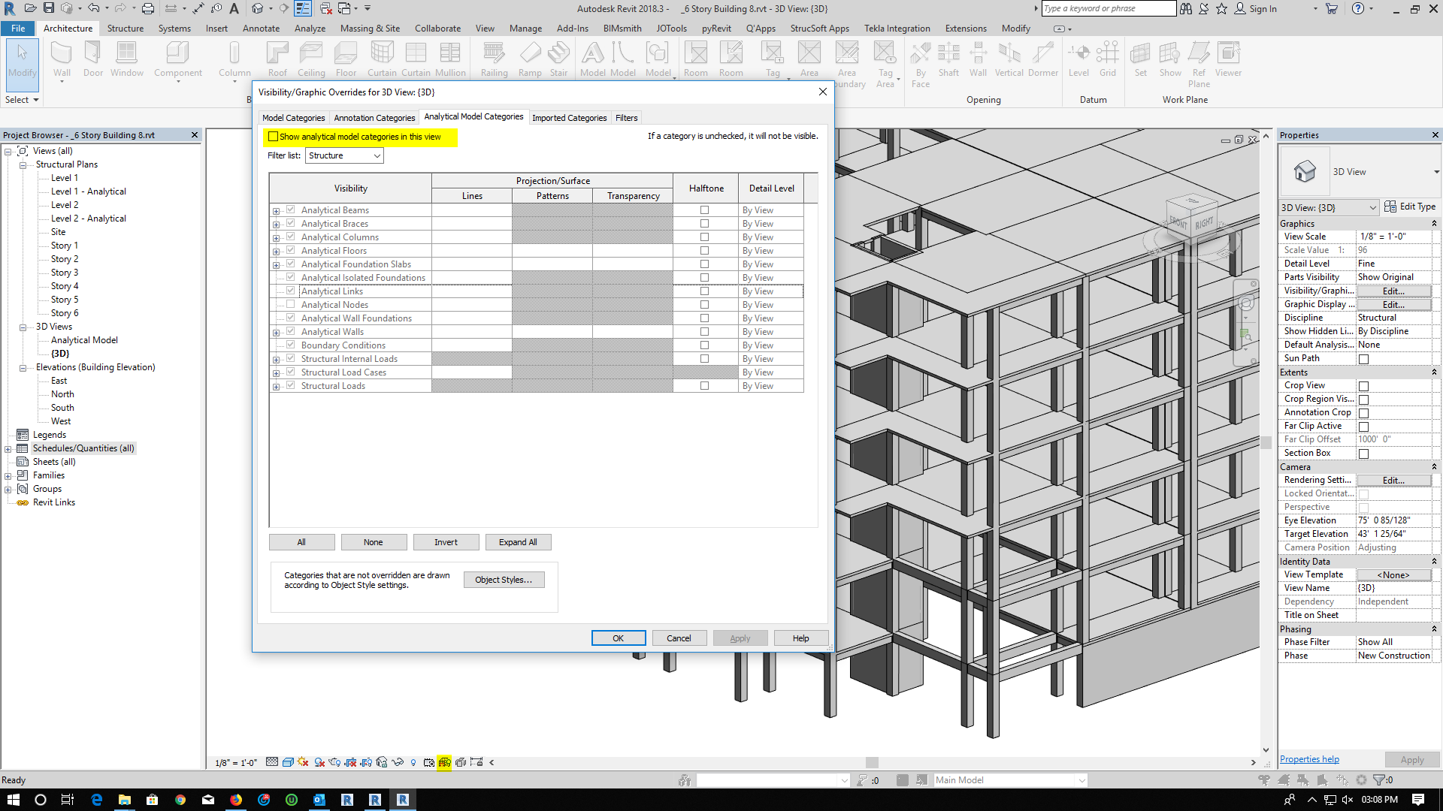This screenshot has width=1443, height=811.
Task: Open the Annotate ribbon menu
Action: (x=261, y=28)
